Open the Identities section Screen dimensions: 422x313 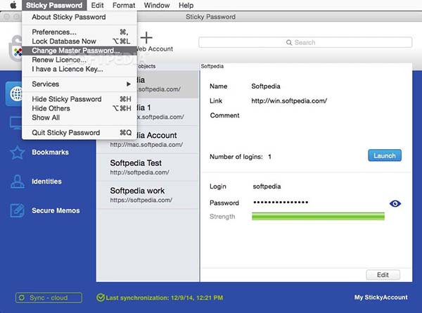point(46,181)
